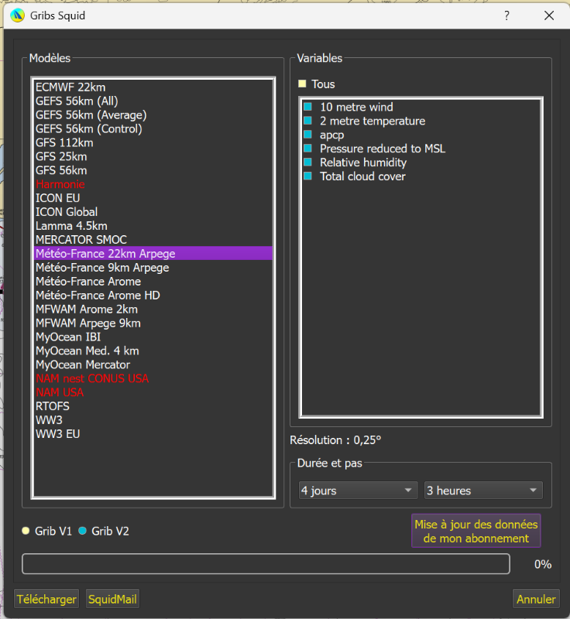This screenshot has width=570, height=619.
Task: Click the download progress bar
Action: coord(266,564)
